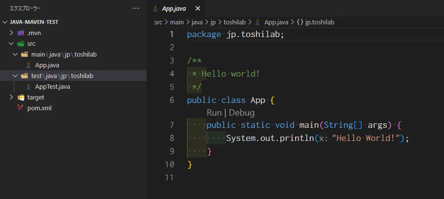This screenshot has width=444, height=199.
Task: Click the .mvn folder icon
Action: 21,33
